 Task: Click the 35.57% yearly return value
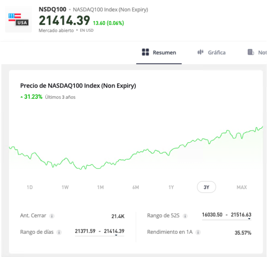[243, 233]
